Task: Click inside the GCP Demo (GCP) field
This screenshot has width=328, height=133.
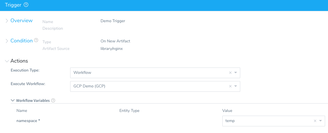Action: [x=155, y=86]
